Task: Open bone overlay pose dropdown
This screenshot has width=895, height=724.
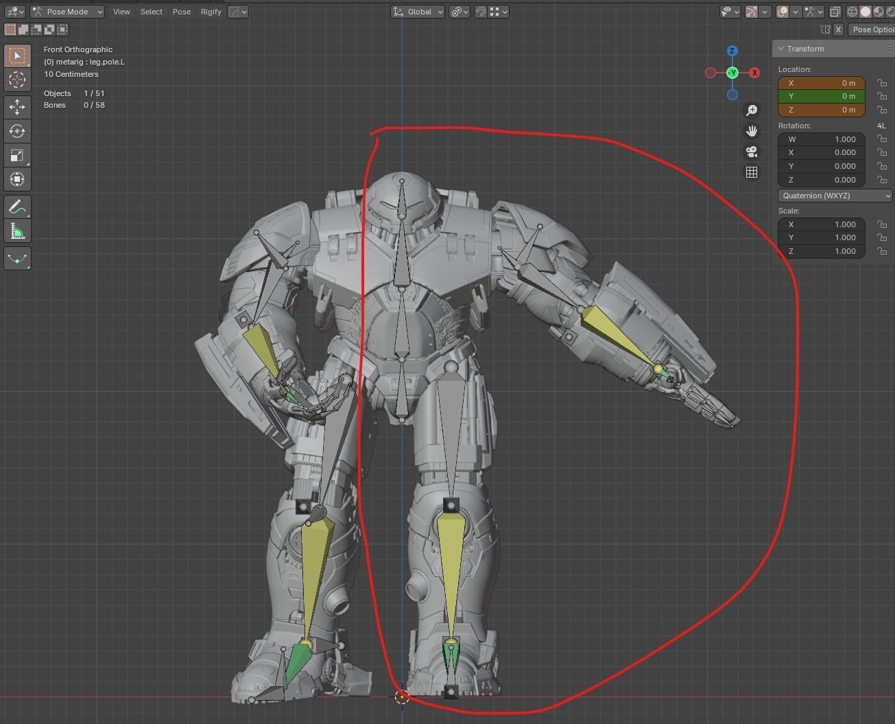Action: [x=813, y=12]
